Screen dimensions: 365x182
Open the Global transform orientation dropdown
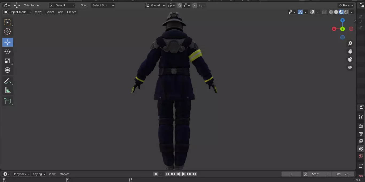coord(155,5)
